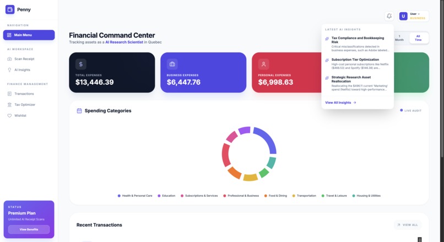Image resolution: width=444 pixels, height=242 pixels.
Task: Open AI Insights in sidebar
Action: (x=29, y=69)
